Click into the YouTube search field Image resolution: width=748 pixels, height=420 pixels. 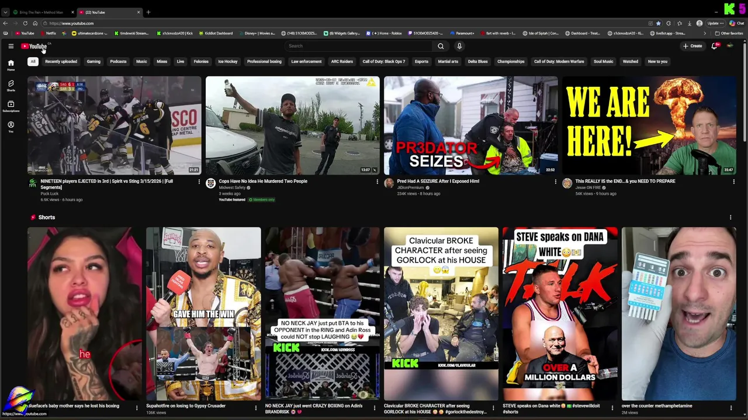(x=359, y=46)
